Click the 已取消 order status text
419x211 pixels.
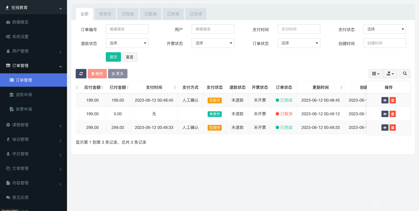click(x=286, y=114)
